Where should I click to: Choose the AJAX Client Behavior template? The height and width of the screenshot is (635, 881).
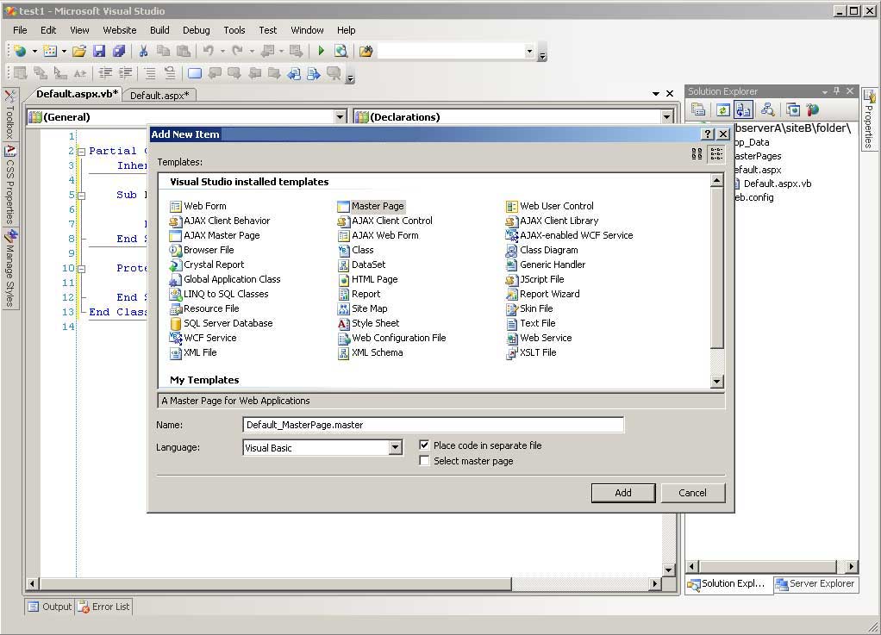(x=220, y=221)
